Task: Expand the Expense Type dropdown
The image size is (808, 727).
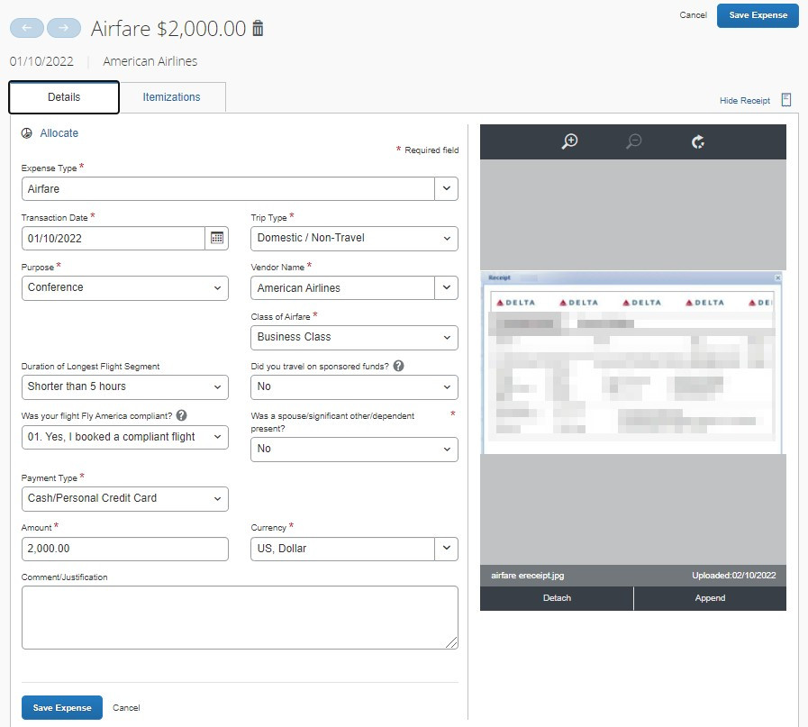Action: coord(446,189)
